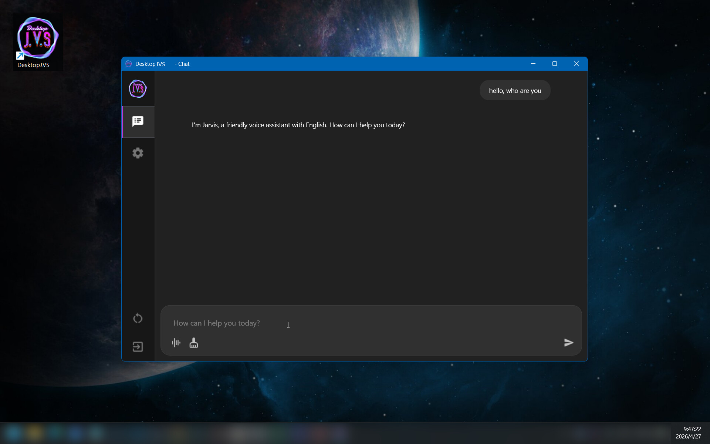The height and width of the screenshot is (444, 710).
Task: Click the refresh circular arrow icon
Action: click(x=138, y=318)
